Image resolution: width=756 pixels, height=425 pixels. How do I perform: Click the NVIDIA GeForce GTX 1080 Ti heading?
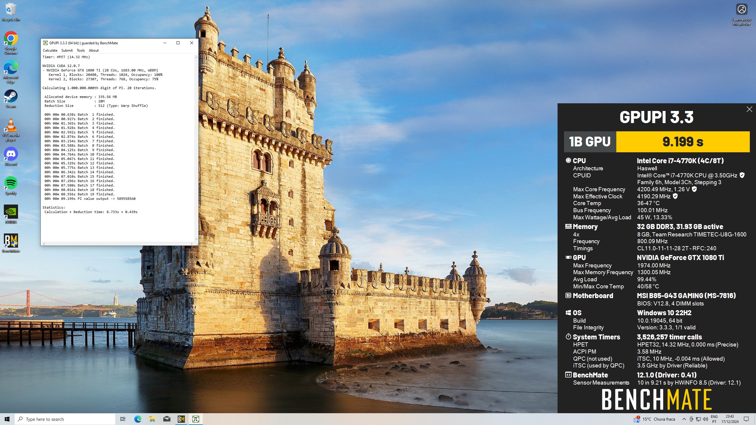pos(680,258)
